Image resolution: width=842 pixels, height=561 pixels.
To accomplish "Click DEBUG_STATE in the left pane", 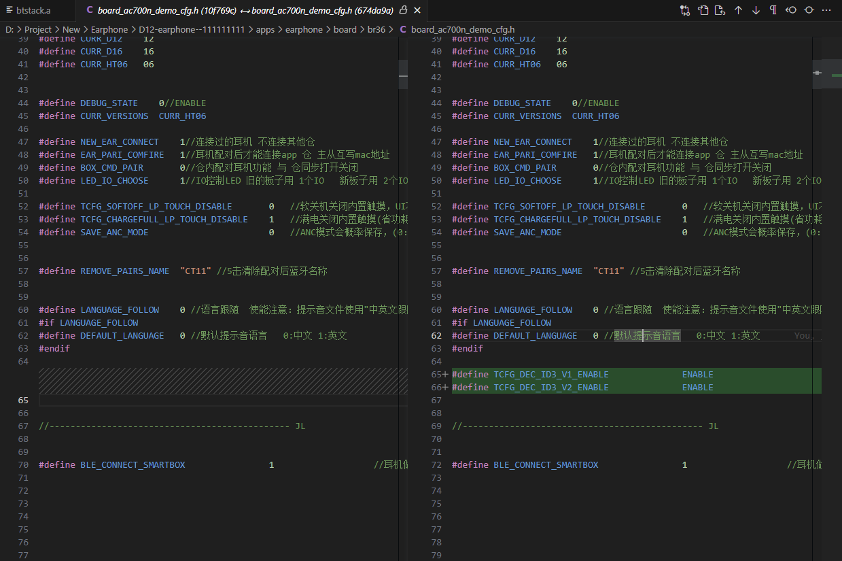I will click(109, 103).
